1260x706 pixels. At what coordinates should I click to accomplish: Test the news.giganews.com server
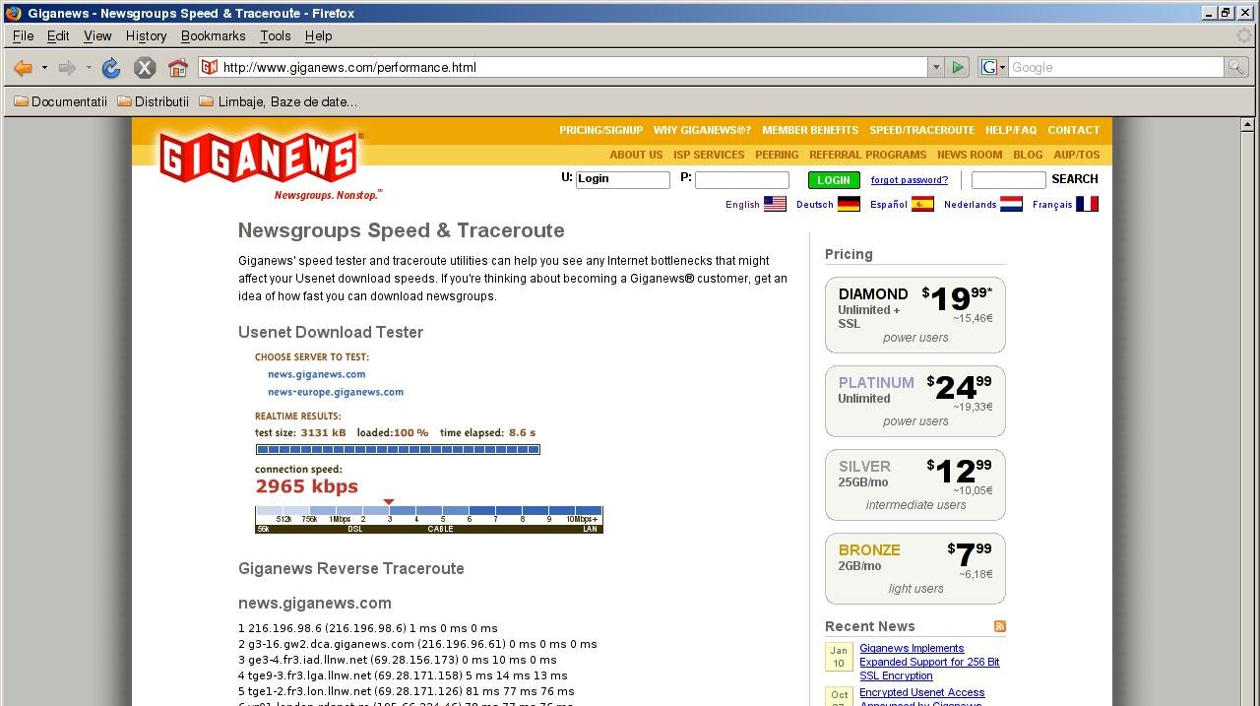[x=316, y=374]
